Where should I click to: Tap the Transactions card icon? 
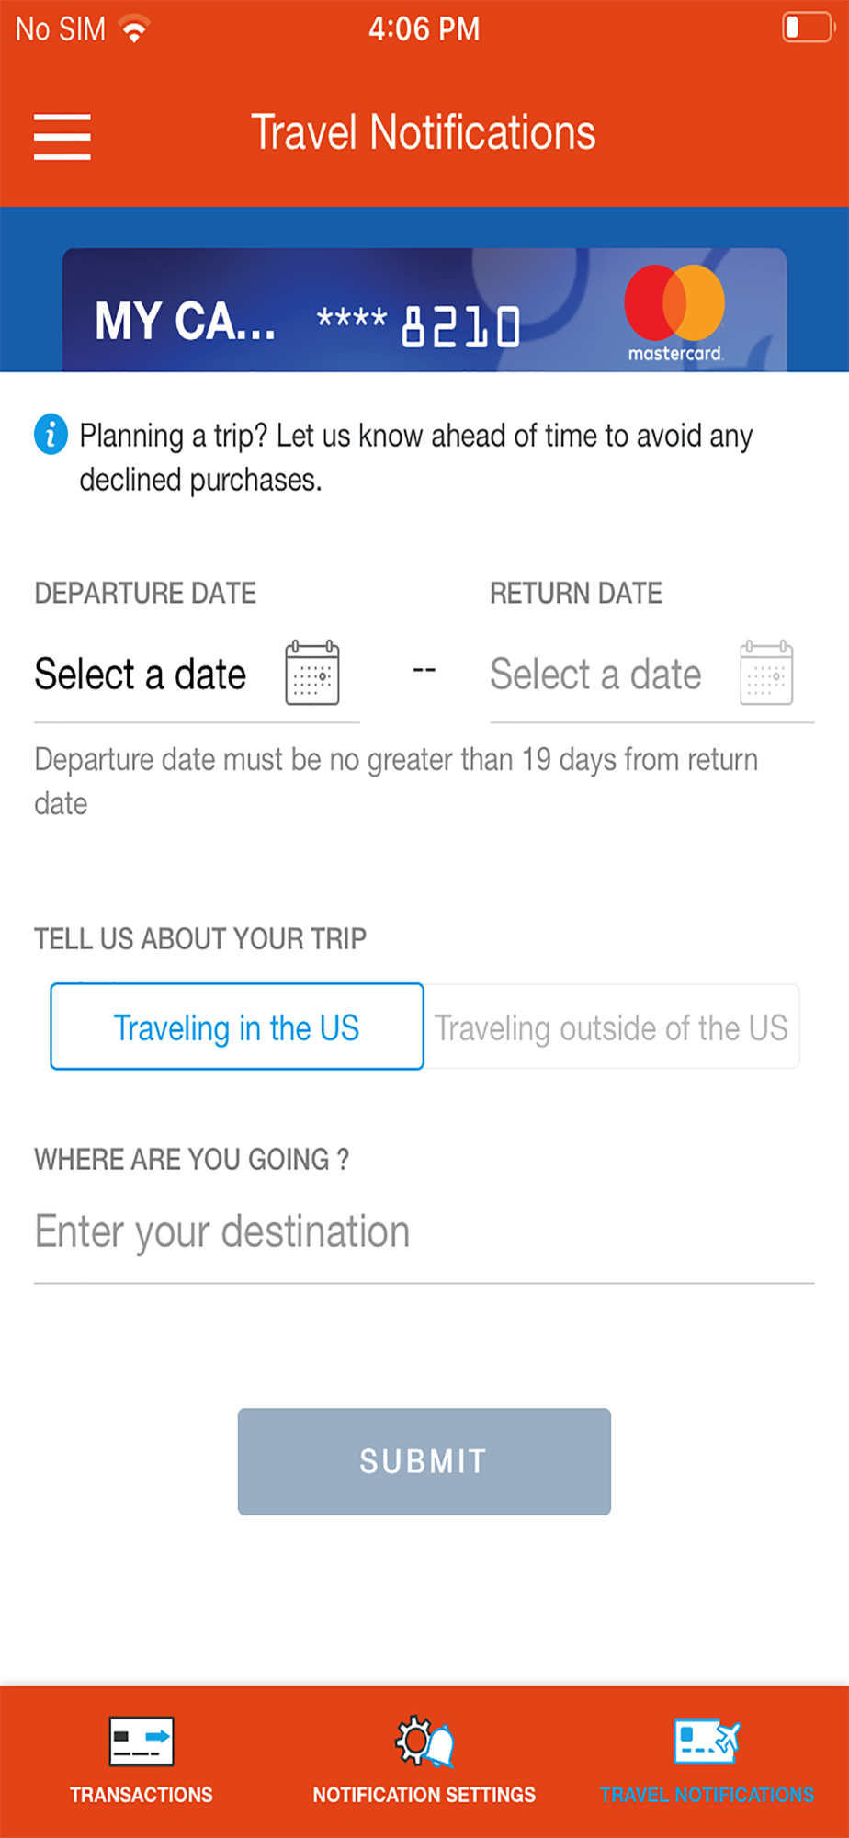(x=141, y=1741)
